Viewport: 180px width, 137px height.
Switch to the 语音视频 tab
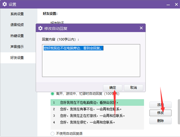point(17,25)
